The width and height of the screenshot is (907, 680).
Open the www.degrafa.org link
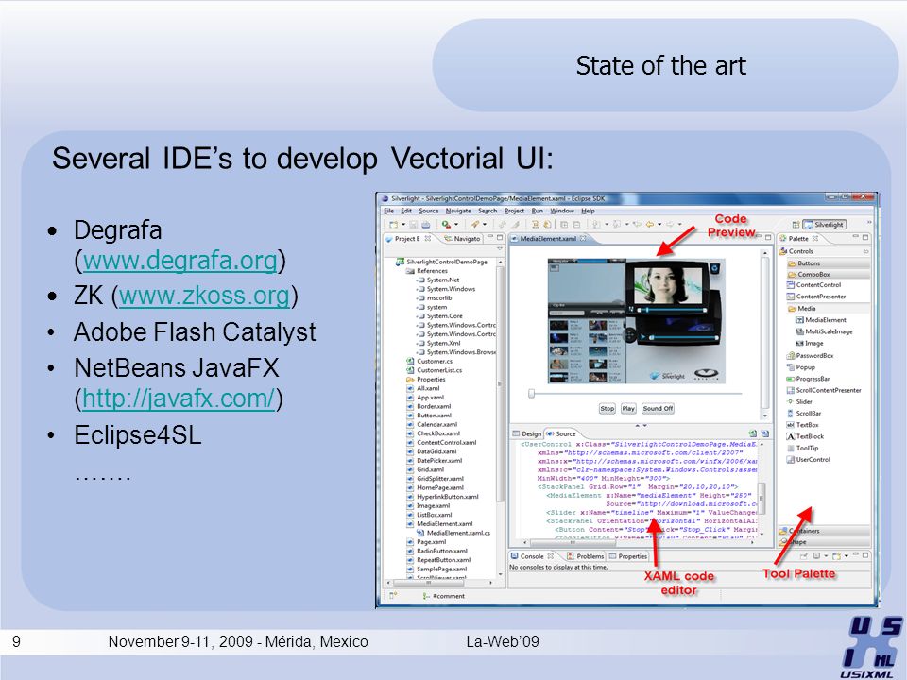(180, 261)
